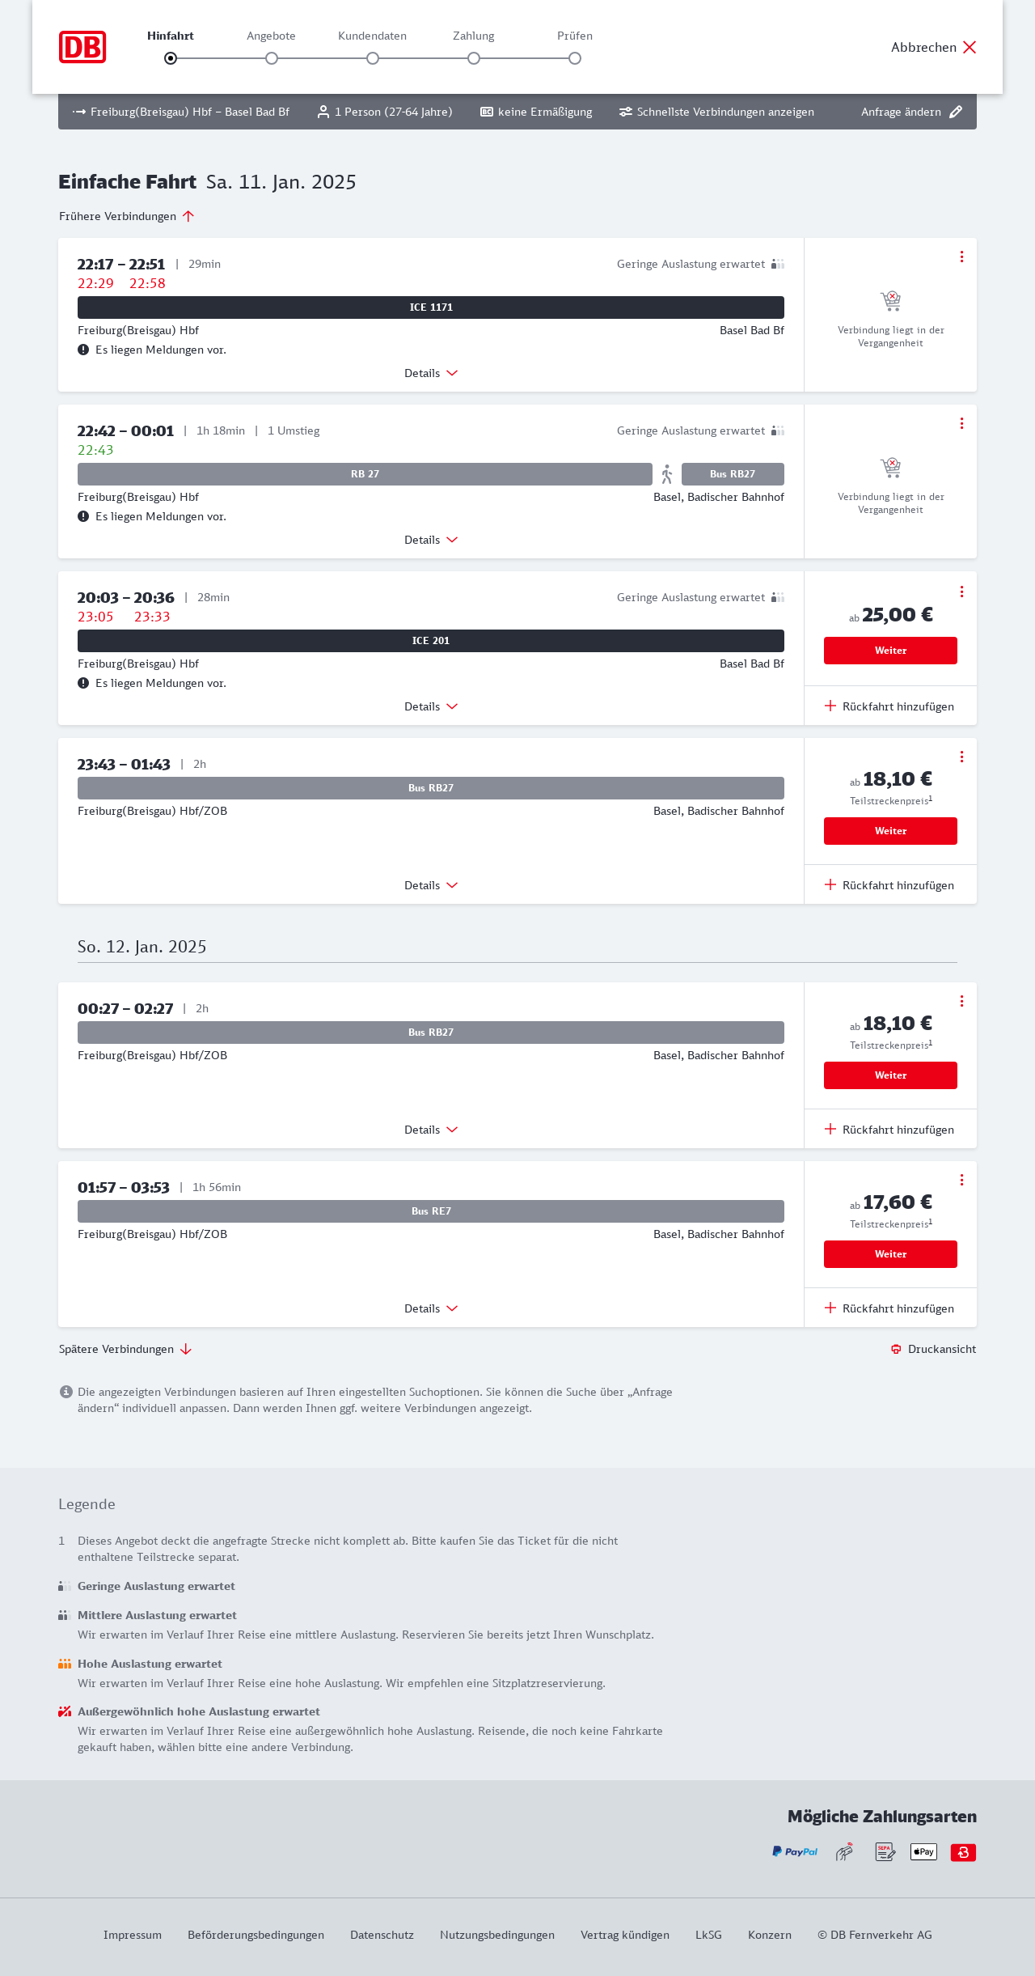1035x1976 pixels.
Task: Expand Details for the 01:57 Bus RE7 connection
Action: point(430,1308)
